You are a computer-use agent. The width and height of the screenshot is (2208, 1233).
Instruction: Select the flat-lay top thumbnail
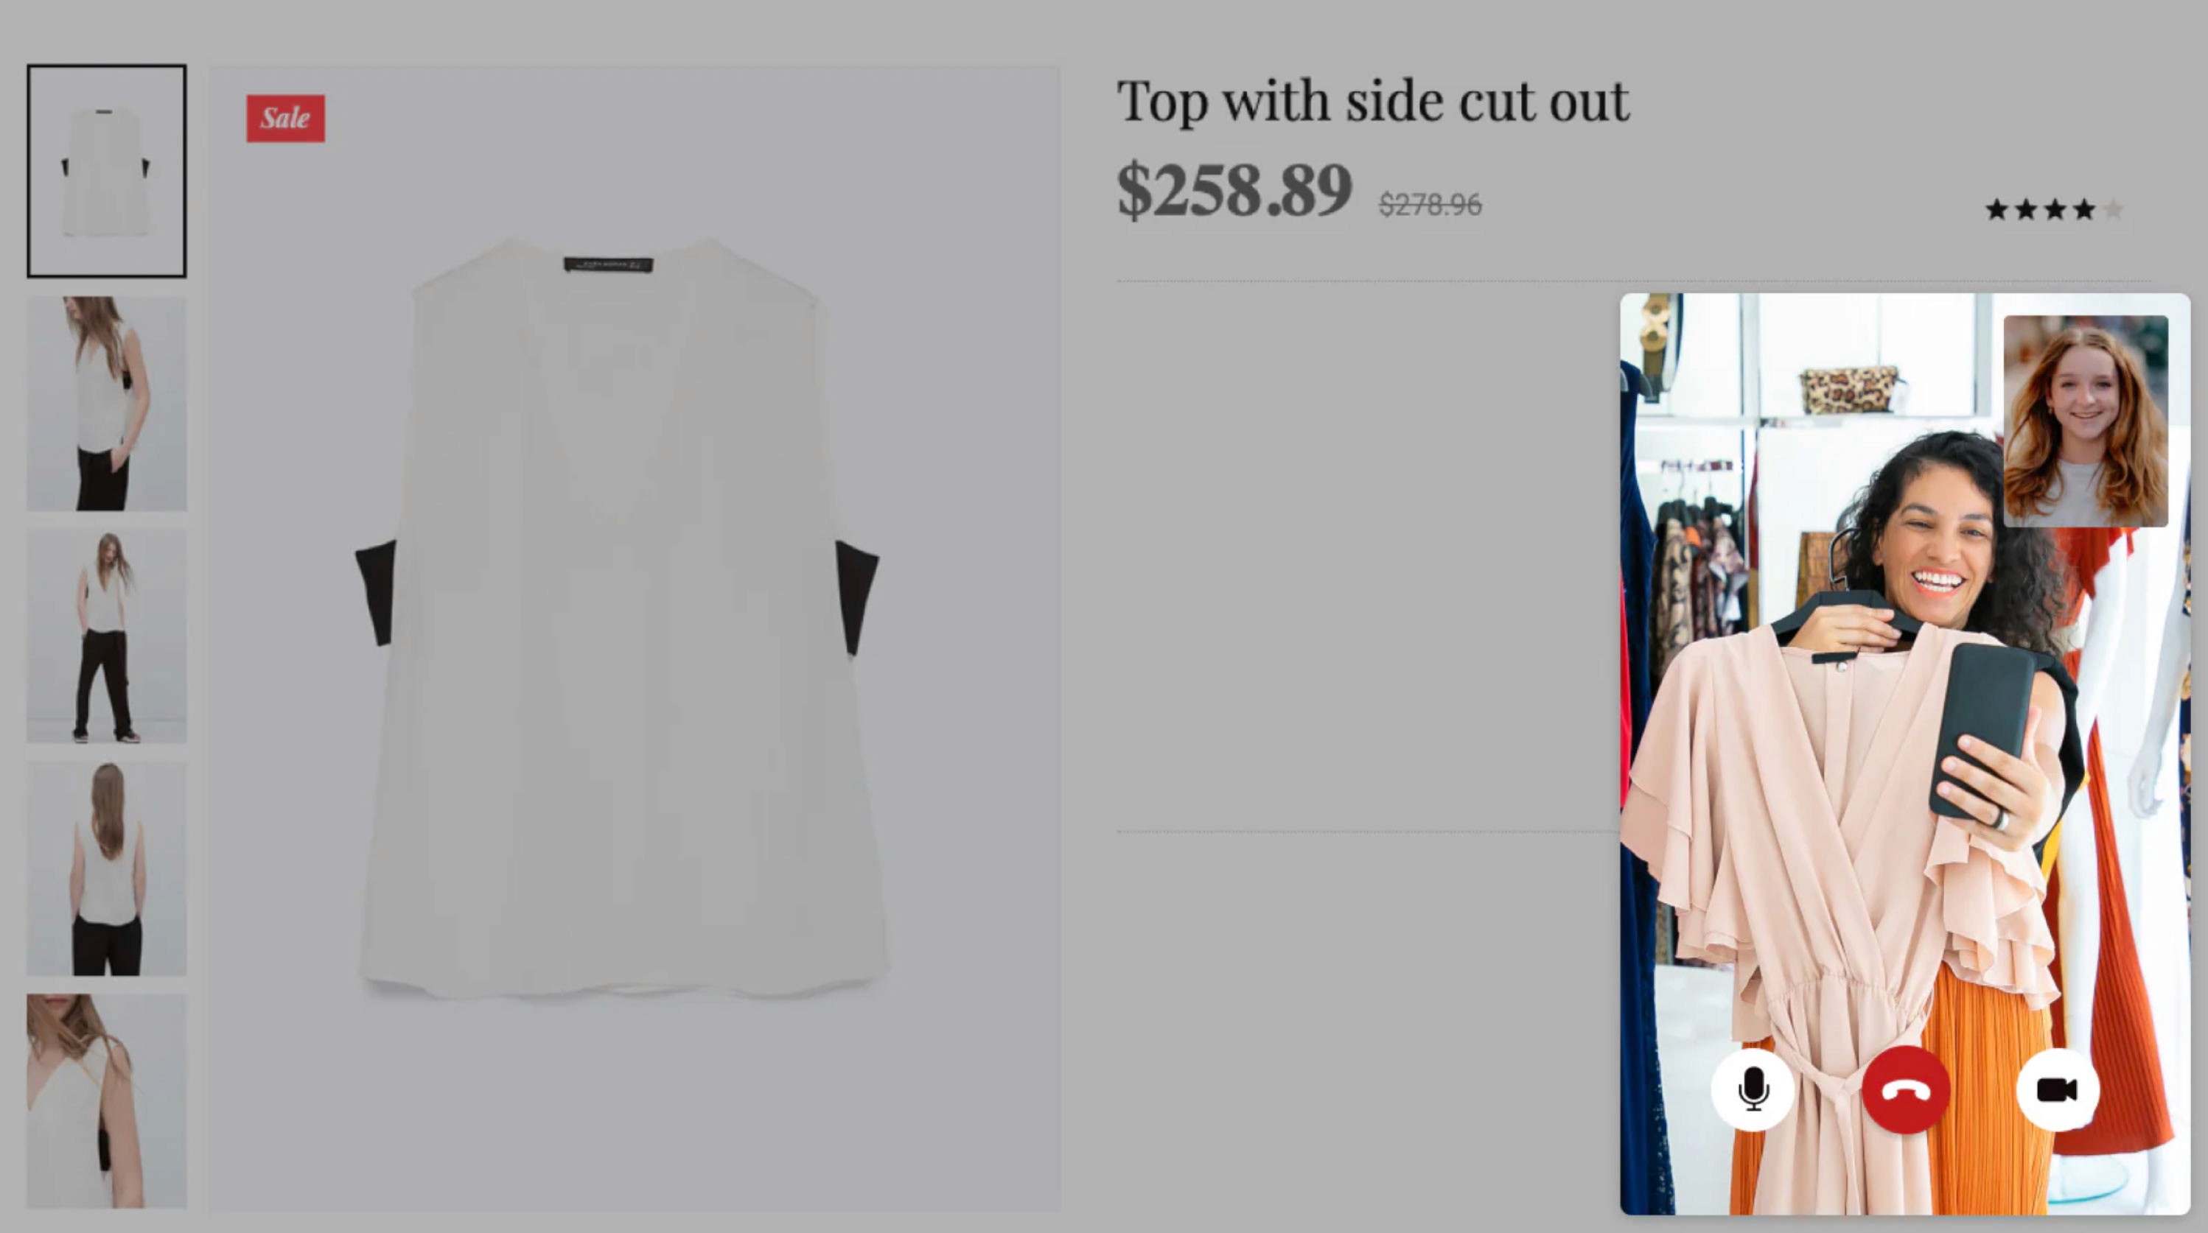[x=106, y=170]
